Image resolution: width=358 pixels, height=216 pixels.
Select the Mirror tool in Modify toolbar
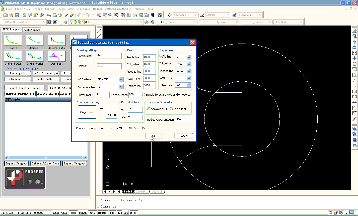click(x=354, y=42)
